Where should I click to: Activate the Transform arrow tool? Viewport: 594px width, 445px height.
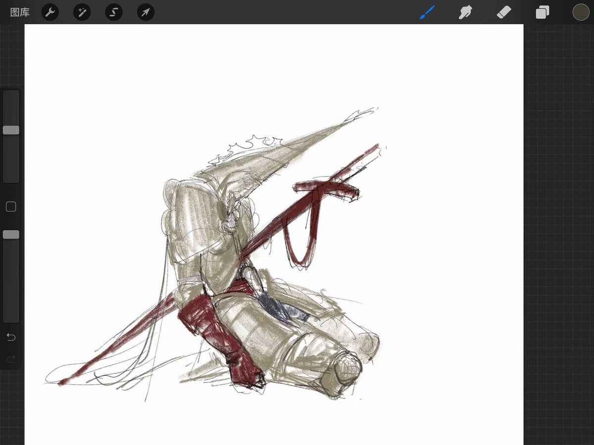[146, 12]
